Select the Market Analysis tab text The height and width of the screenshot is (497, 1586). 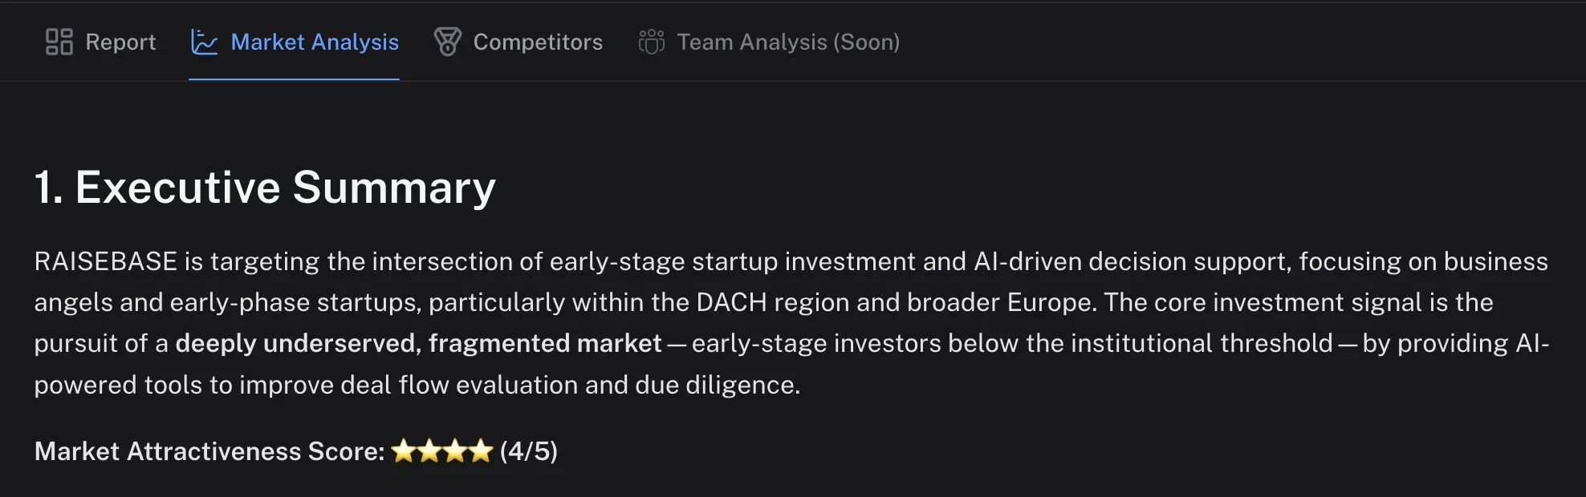point(315,42)
